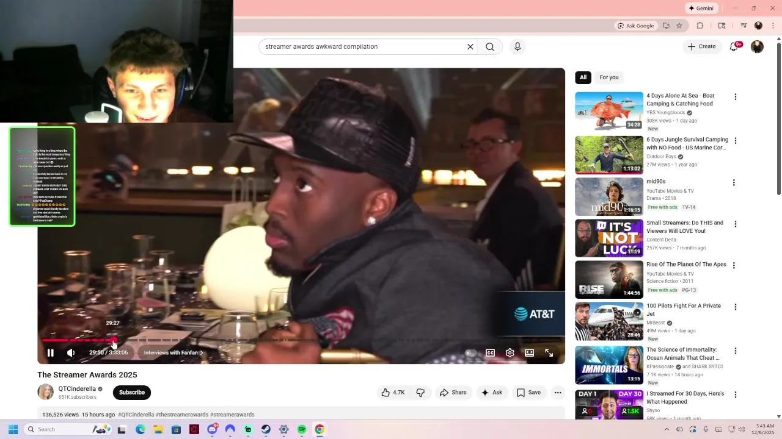
Task: Open Chrome three-dot menu
Action: [773, 26]
